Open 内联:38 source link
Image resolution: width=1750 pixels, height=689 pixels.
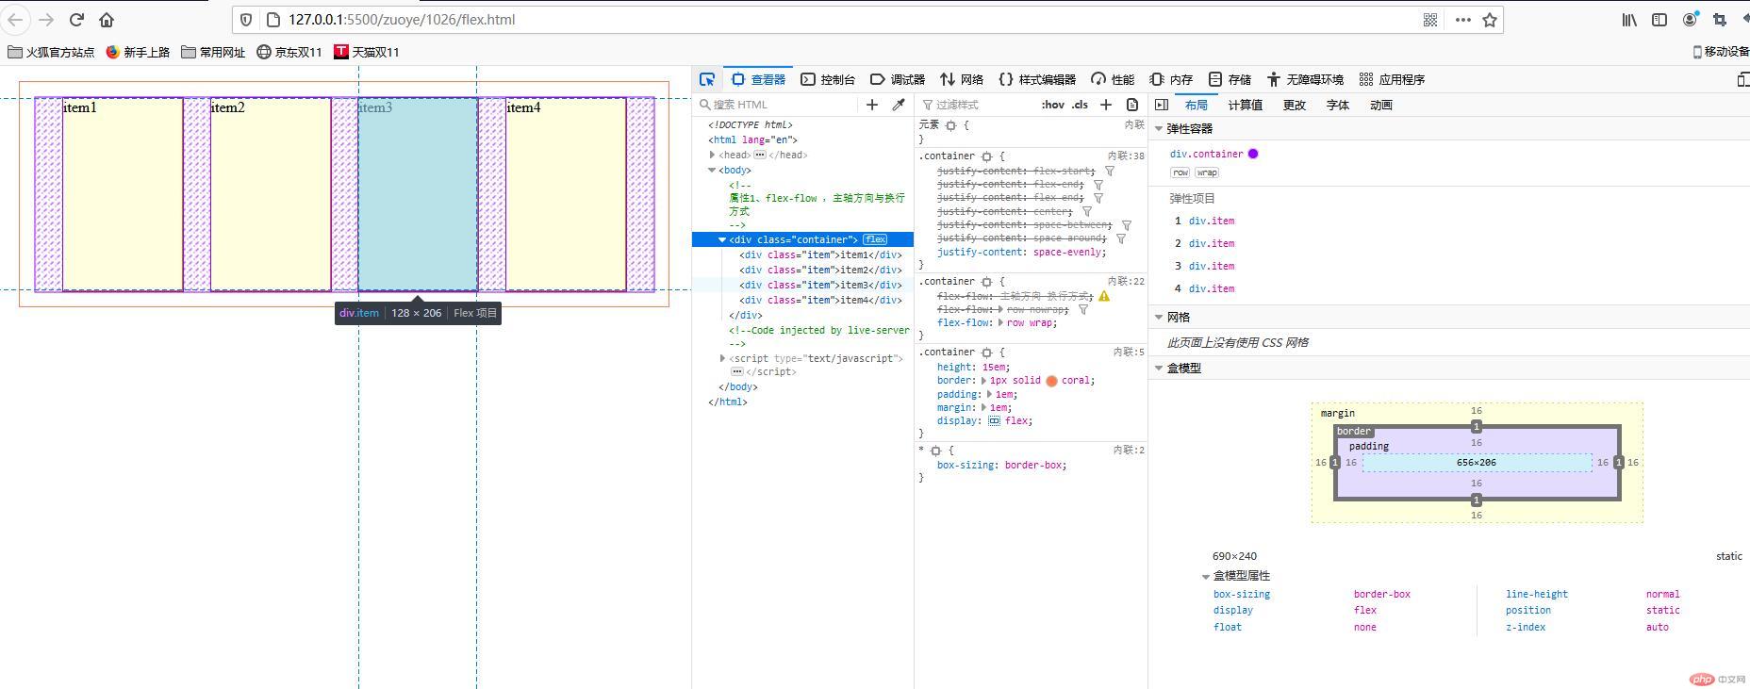click(x=1126, y=156)
